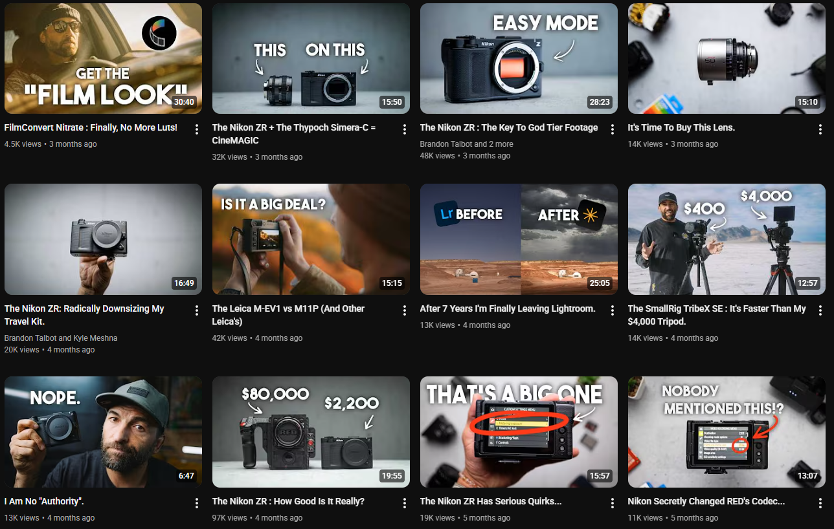Open options for Nikon ZR How Good video
834x529 pixels.
(x=405, y=503)
